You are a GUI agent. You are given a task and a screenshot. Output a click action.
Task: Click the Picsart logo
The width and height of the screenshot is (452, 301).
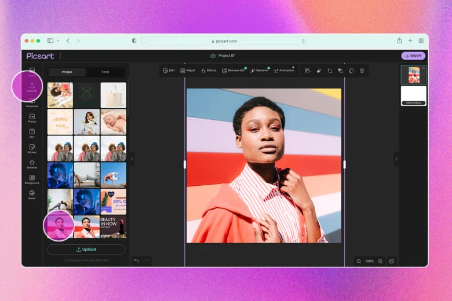tap(40, 56)
